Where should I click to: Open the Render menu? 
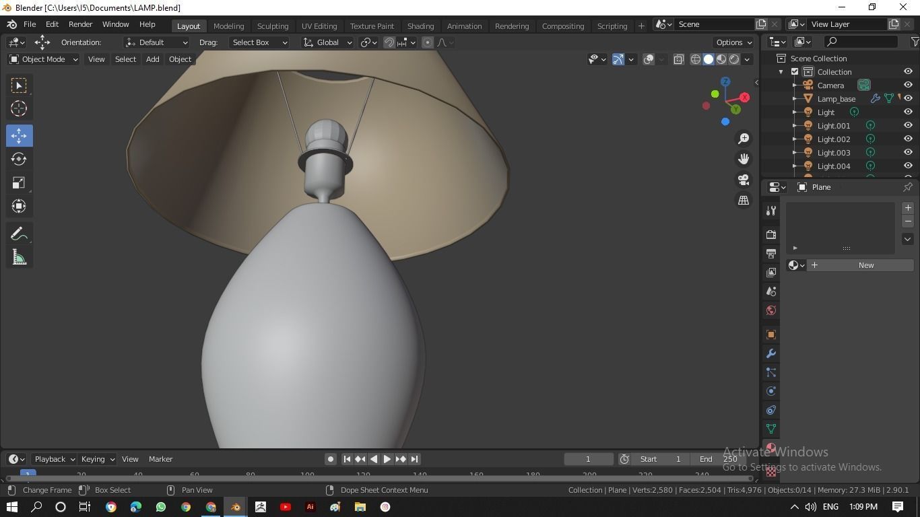pos(80,24)
